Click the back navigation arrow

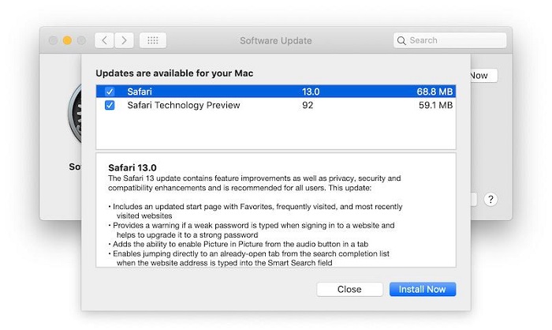105,40
